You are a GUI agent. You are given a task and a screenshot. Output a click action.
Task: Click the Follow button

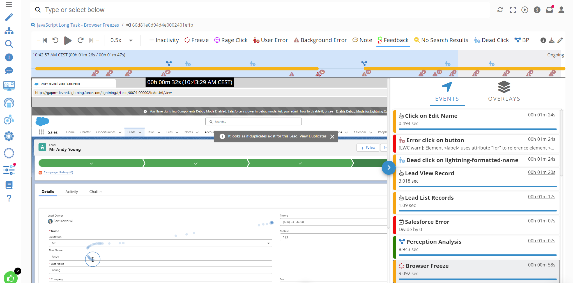(368, 148)
